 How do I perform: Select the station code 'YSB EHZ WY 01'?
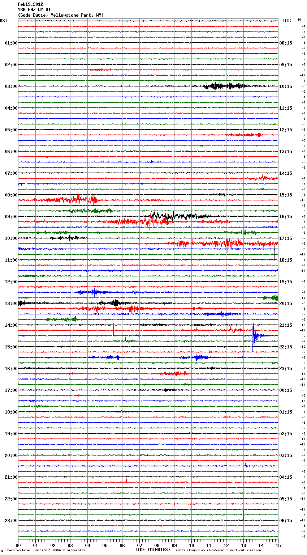(x=34, y=10)
